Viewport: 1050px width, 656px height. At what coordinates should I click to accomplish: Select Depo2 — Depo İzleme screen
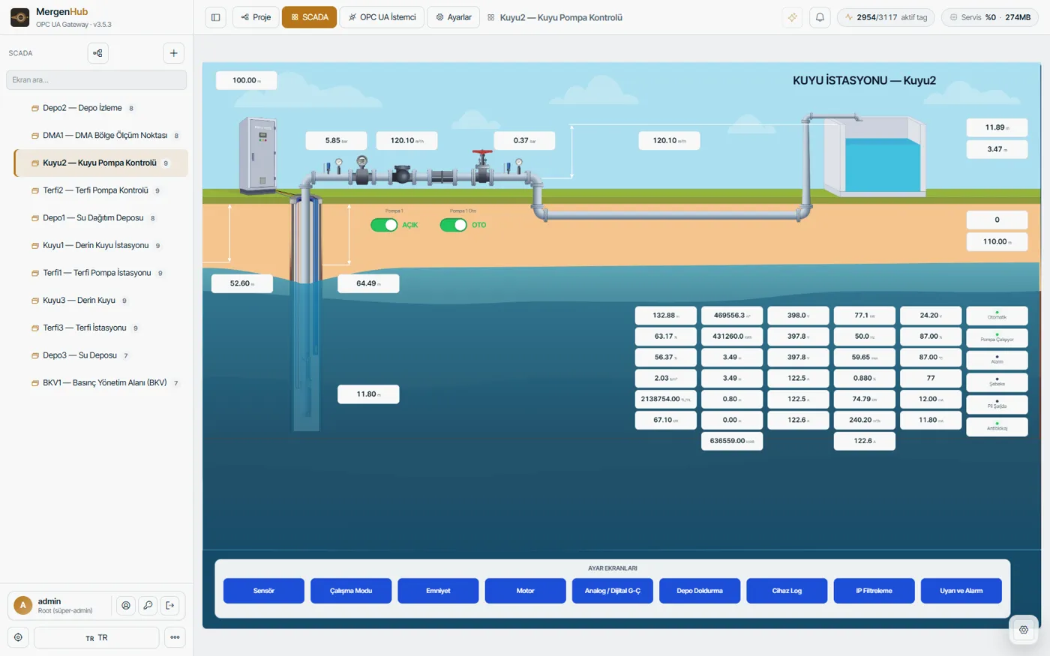click(x=100, y=108)
